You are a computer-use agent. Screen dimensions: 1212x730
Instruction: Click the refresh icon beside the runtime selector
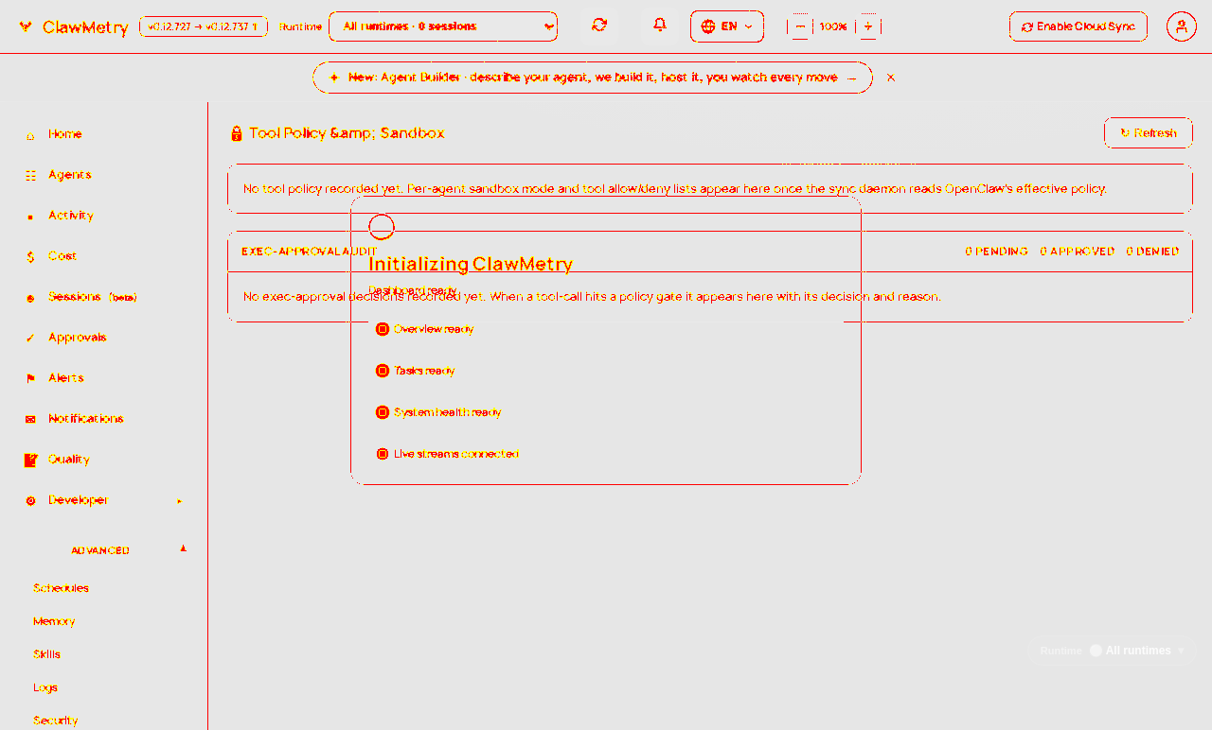[599, 26]
